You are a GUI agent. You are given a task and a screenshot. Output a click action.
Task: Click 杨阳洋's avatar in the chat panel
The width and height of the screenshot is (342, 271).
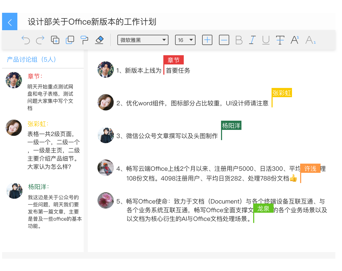(14, 190)
